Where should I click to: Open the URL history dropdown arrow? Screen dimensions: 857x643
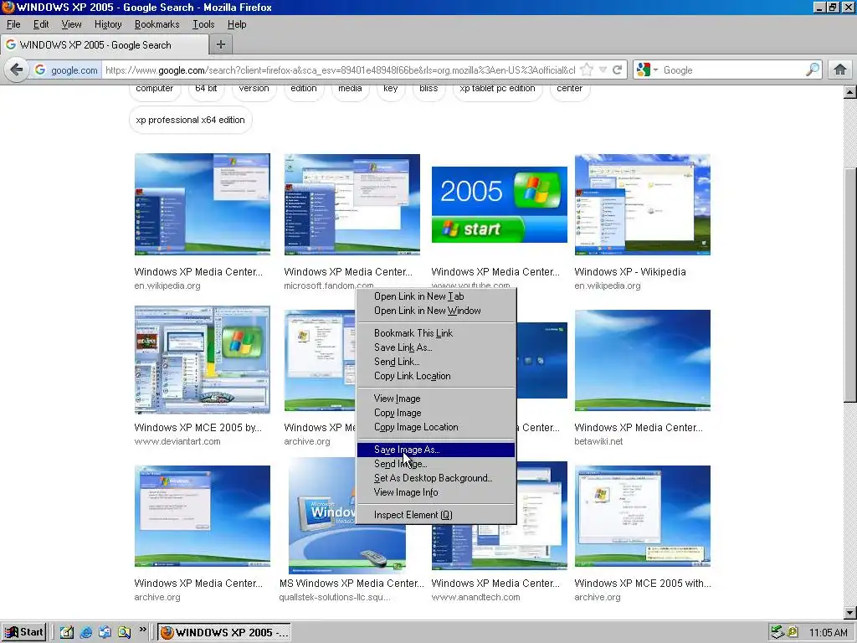(603, 70)
